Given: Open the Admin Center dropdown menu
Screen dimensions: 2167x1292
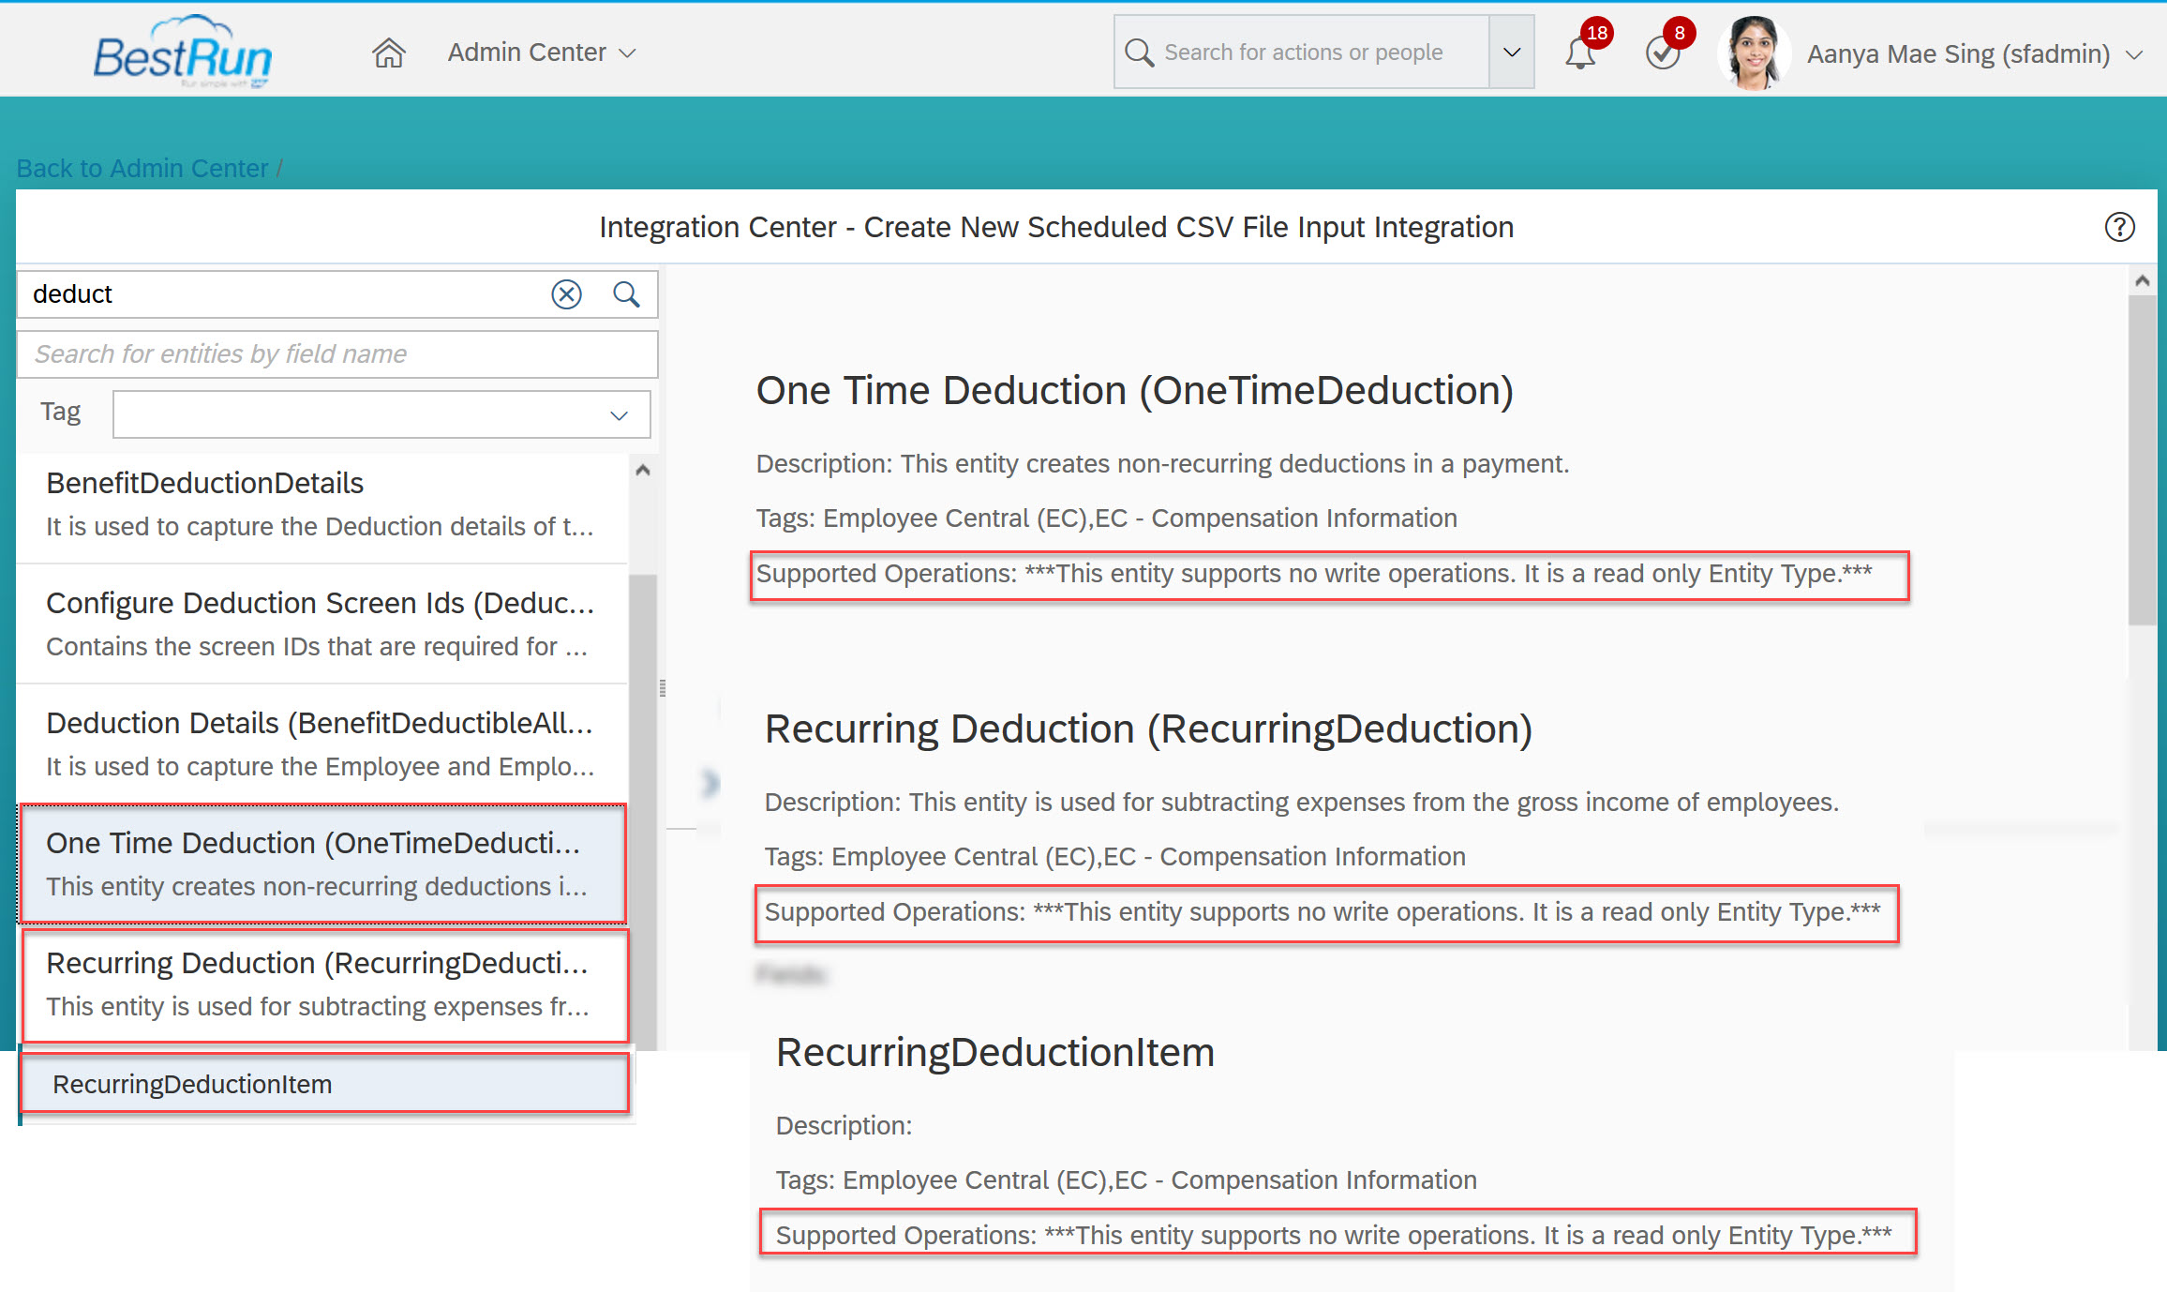Looking at the screenshot, I should (542, 53).
